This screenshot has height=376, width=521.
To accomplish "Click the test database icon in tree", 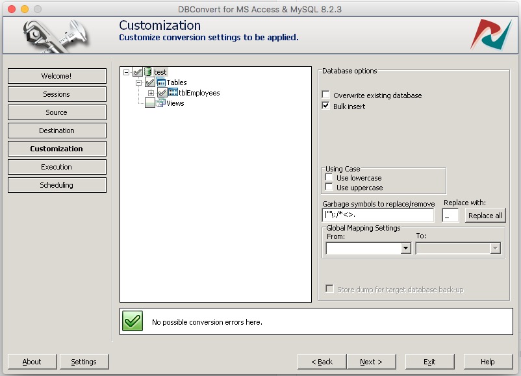I will click(x=148, y=71).
